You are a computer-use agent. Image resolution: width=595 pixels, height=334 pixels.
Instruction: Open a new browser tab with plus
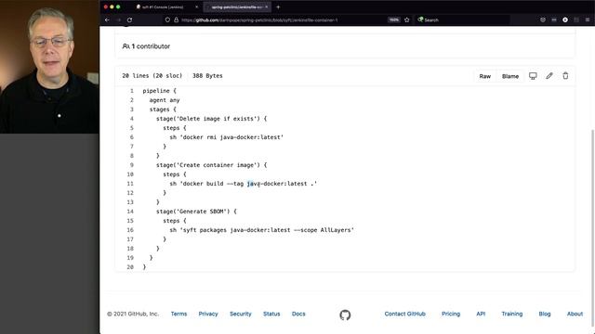278,6
